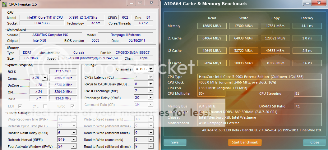Open Precharge Delay (tRAS) dropdown

click(150, 97)
